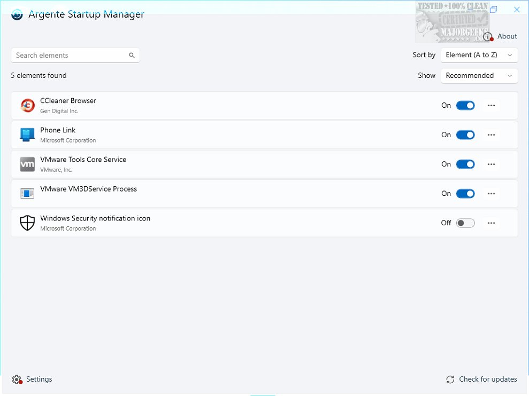Open the Show filter dropdown
529x396 pixels.
(479, 76)
